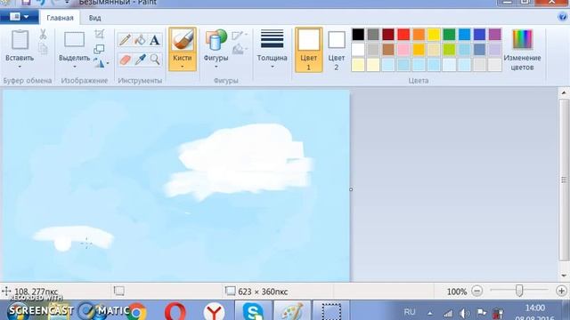This screenshot has height=320, width=570.
Task: Open the Edit colors (Изменение цветов) rainbow
Action: coord(522,39)
